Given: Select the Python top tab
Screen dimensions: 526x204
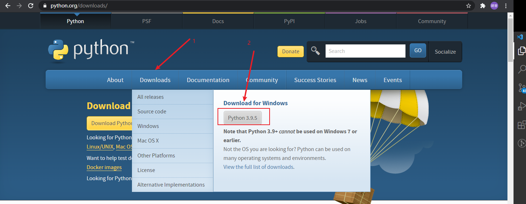Looking at the screenshot, I should (x=76, y=21).
